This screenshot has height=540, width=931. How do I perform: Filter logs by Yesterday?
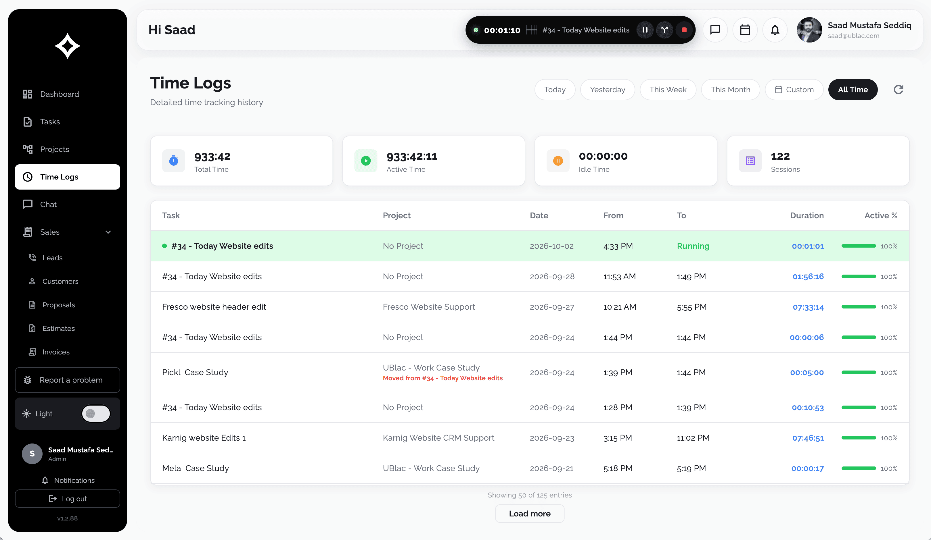click(607, 90)
